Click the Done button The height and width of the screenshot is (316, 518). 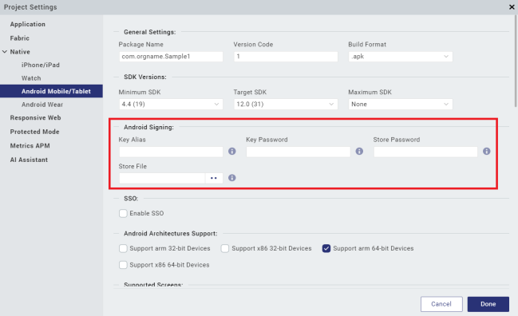pyautogui.click(x=488, y=304)
